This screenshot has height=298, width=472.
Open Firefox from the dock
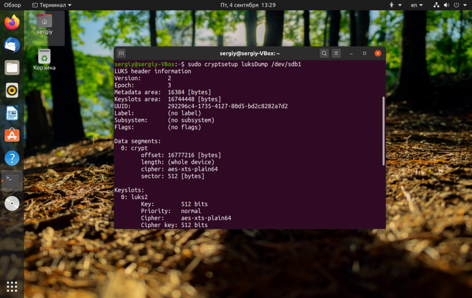pos(12,22)
